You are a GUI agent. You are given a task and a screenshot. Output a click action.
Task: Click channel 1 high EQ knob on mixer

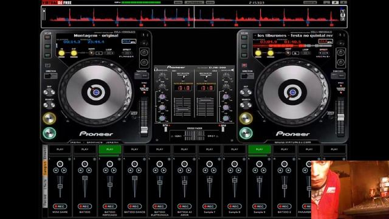point(162,97)
